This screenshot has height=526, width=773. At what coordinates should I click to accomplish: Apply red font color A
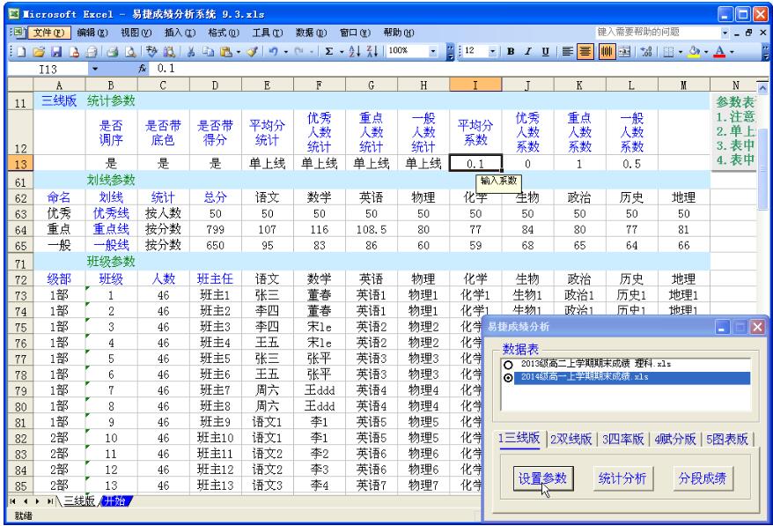[720, 51]
